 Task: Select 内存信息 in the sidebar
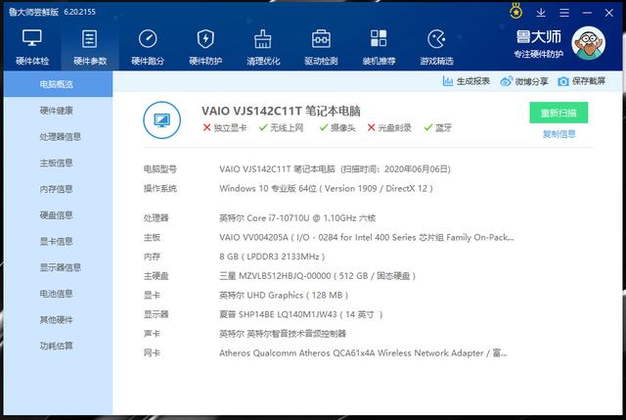[x=58, y=189]
